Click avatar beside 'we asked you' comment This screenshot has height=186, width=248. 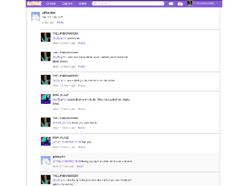point(45,80)
